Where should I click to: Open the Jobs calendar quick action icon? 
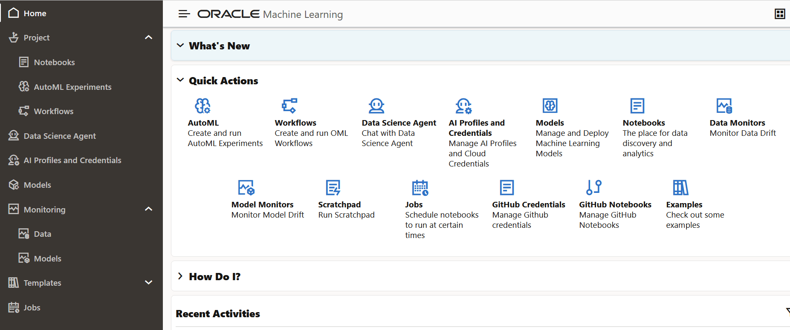point(420,187)
